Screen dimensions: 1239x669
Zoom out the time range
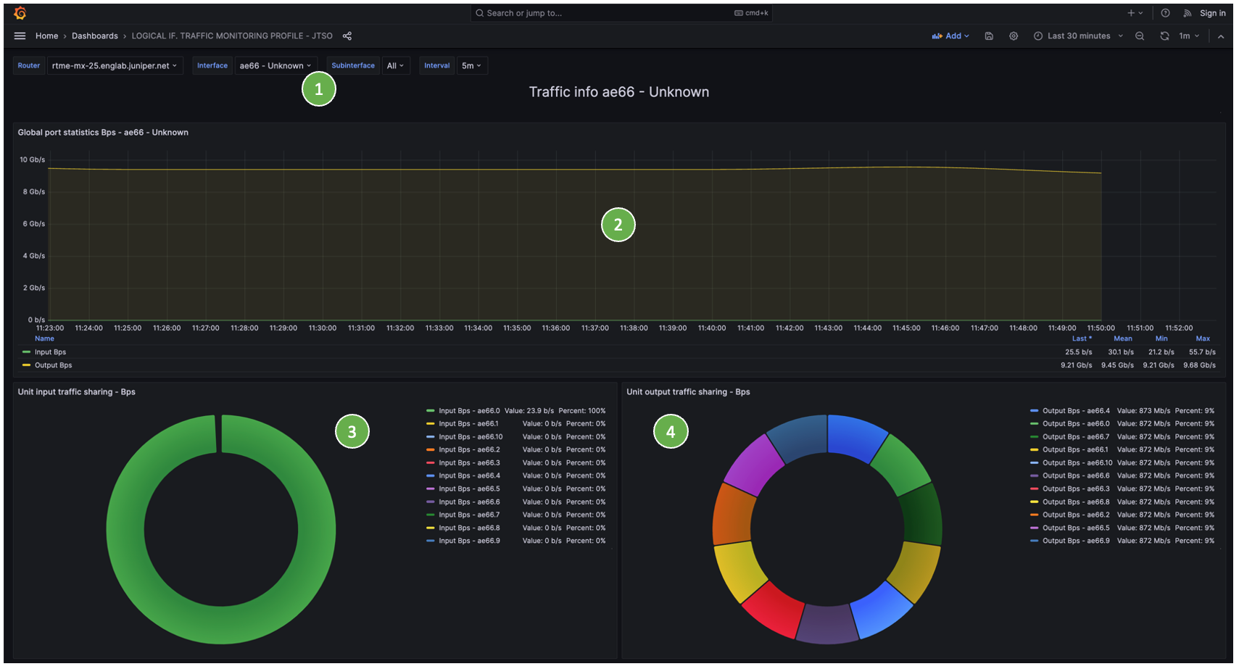point(1140,36)
